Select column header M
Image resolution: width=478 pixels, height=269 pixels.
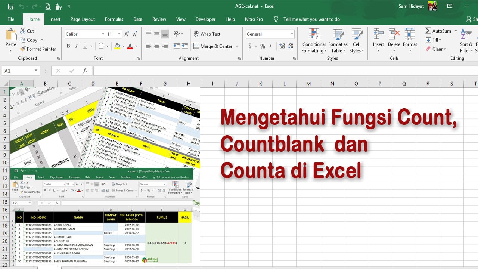pos(308,84)
